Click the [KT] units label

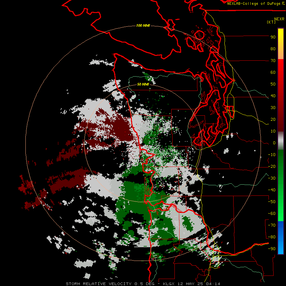click(271, 22)
